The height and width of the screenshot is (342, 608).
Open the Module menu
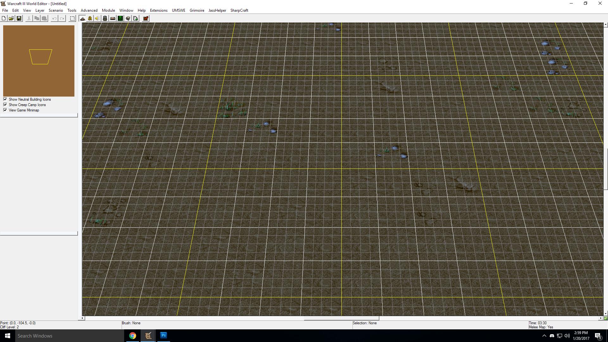coord(108,10)
